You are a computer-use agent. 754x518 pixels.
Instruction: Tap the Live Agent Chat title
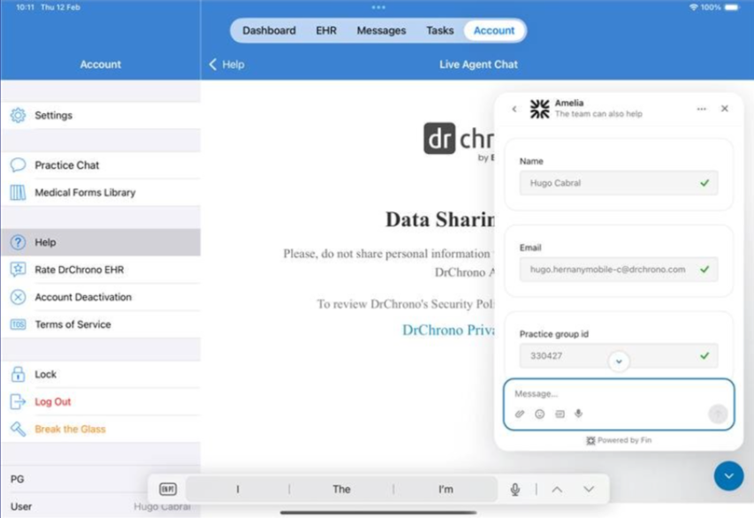478,65
